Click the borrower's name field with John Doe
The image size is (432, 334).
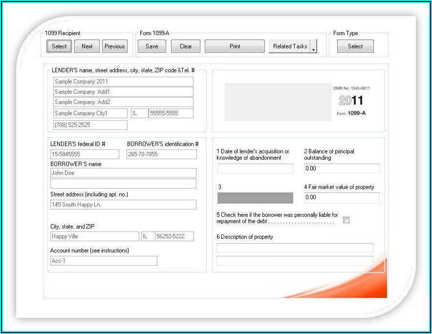point(123,173)
